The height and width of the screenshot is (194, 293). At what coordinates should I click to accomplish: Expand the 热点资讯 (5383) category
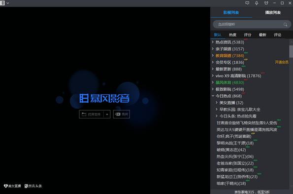pos(213,42)
